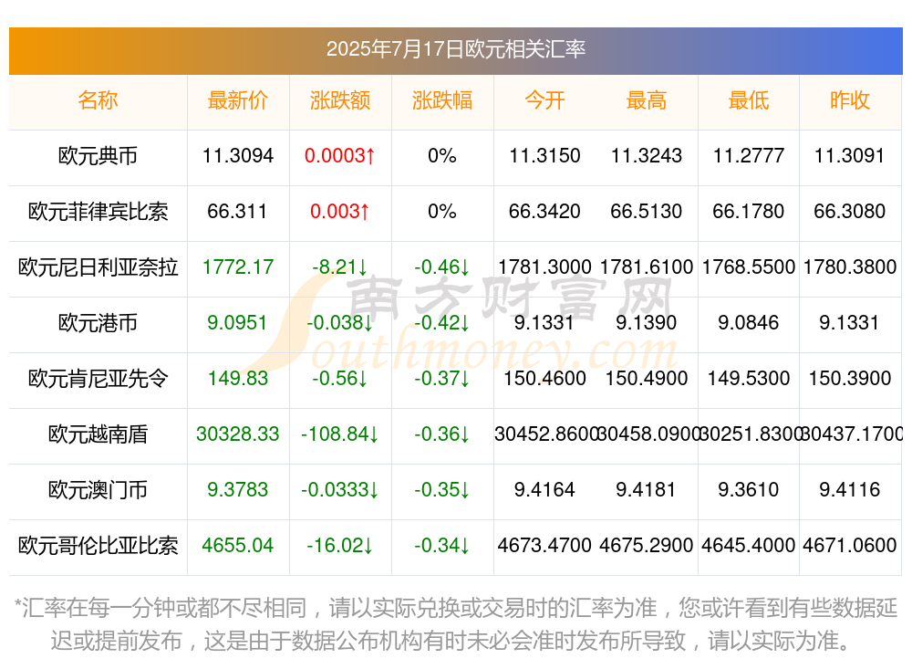
Task: Click the 欧元肯尼亚先令 row name
Action: 98,379
